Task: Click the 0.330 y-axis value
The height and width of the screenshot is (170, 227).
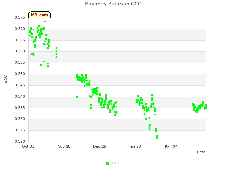Action: coord(20,119)
